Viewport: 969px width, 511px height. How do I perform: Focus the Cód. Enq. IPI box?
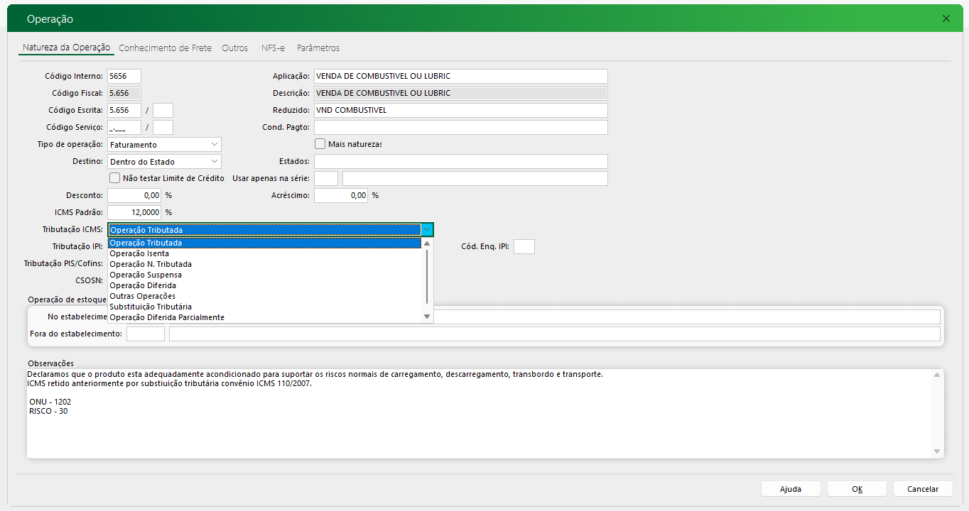(x=524, y=246)
